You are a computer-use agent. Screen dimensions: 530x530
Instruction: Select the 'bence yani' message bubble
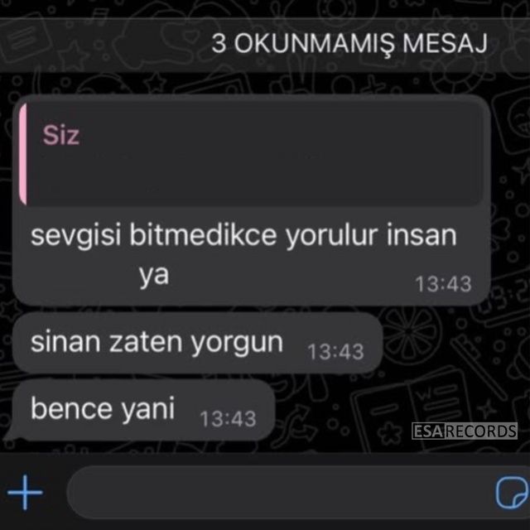click(143, 410)
